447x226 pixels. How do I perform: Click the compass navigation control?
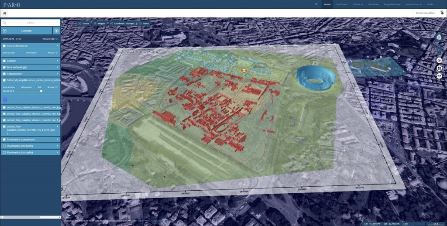(439, 38)
